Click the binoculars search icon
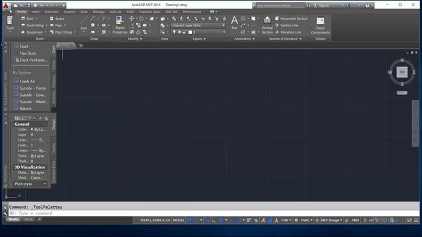 click(309, 5)
